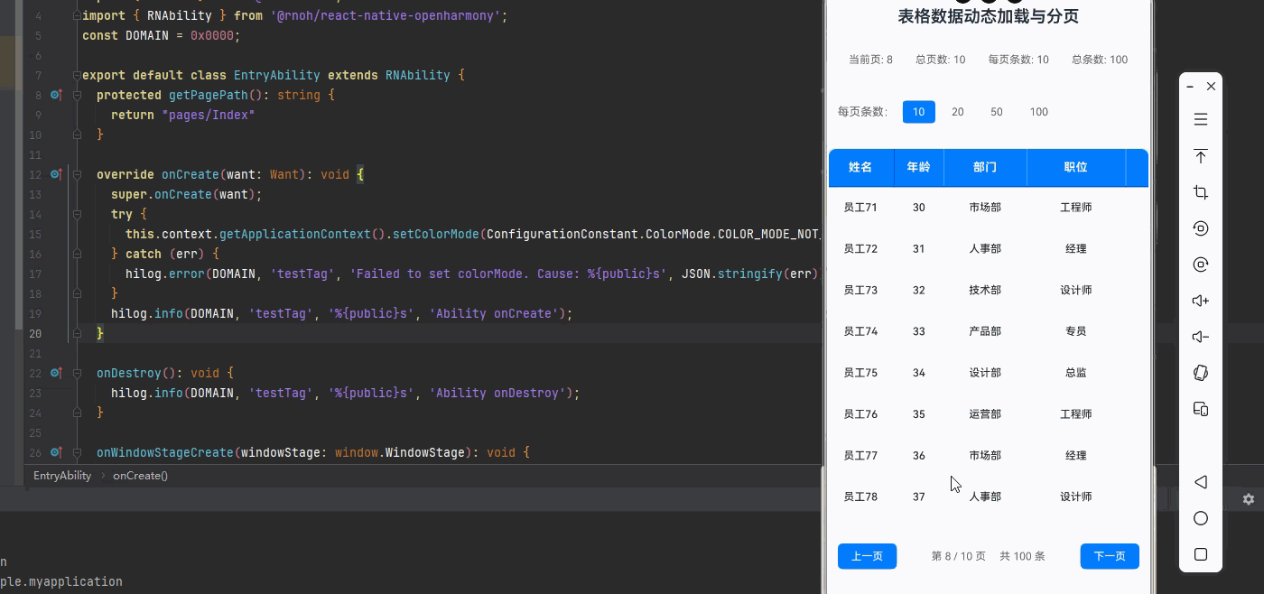Viewport: 1264px width, 594px height.
Task: Click override gutter icon at onWindowStageCreate line
Action: click(56, 452)
